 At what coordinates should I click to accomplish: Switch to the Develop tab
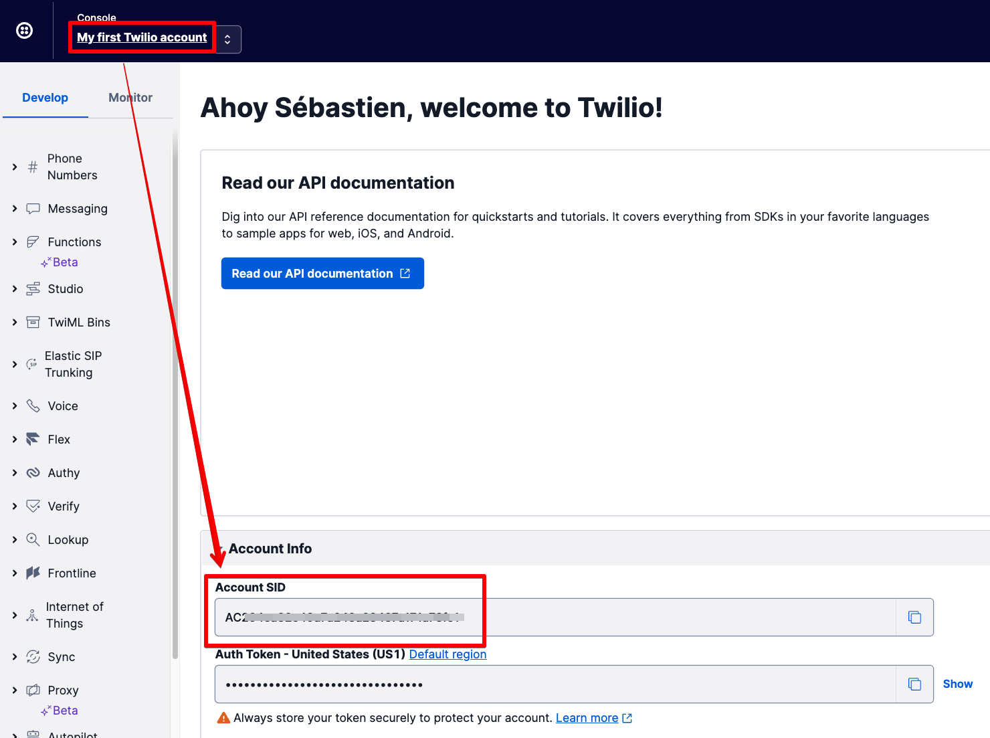tap(45, 98)
